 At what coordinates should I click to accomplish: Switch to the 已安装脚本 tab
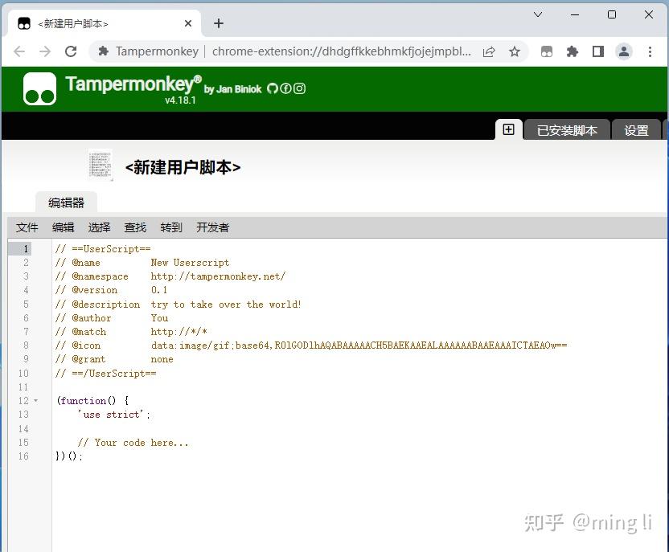tap(567, 129)
